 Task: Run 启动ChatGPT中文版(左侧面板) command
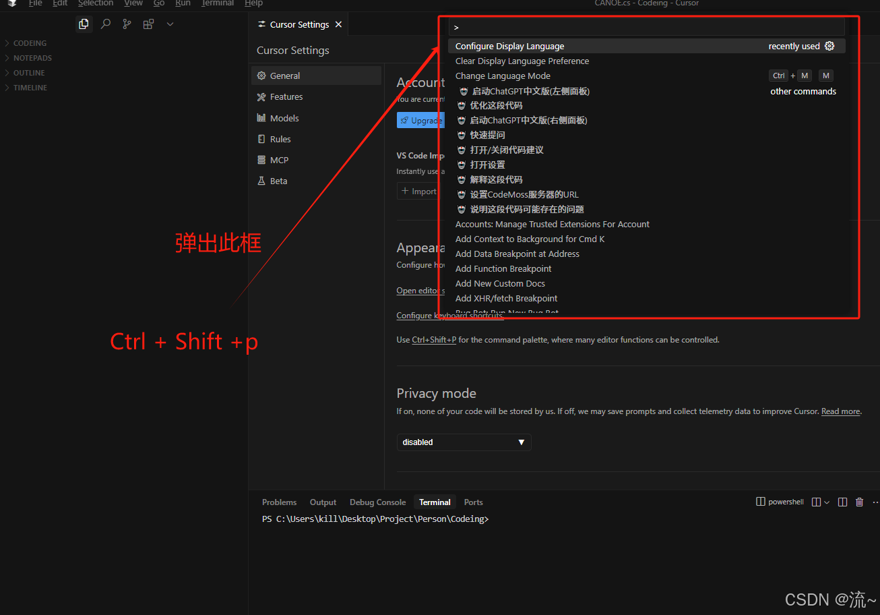pyautogui.click(x=646, y=91)
